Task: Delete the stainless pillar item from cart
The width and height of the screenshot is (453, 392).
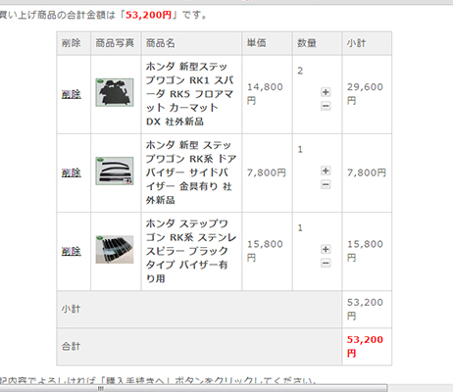Action: (x=72, y=251)
